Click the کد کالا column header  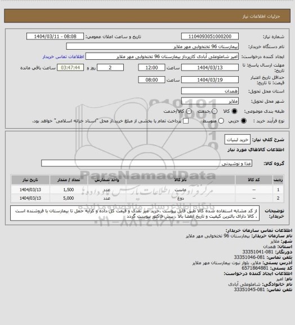(x=254, y=179)
